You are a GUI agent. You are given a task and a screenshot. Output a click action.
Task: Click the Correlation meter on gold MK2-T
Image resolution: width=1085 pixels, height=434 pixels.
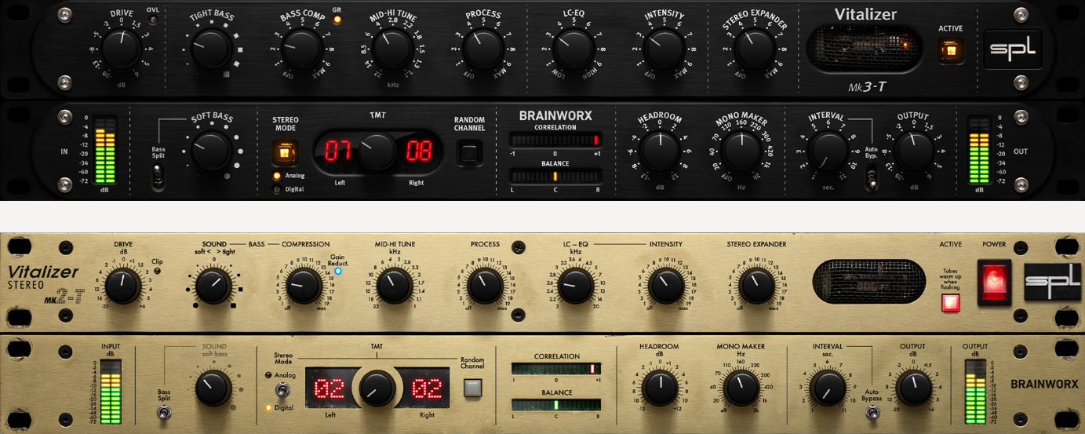tap(556, 369)
